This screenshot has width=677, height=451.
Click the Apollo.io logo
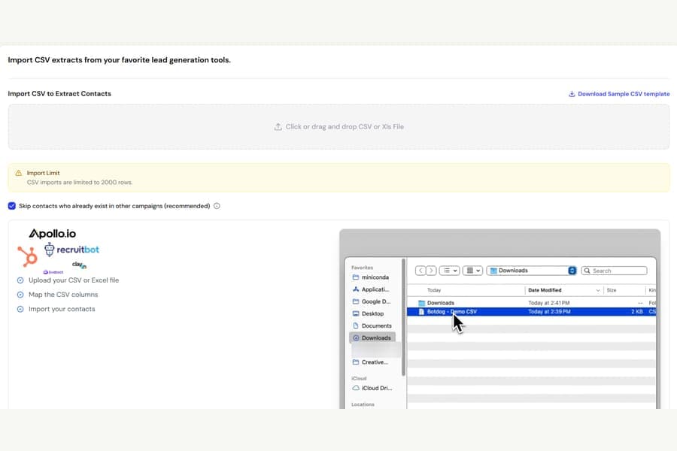(x=52, y=234)
